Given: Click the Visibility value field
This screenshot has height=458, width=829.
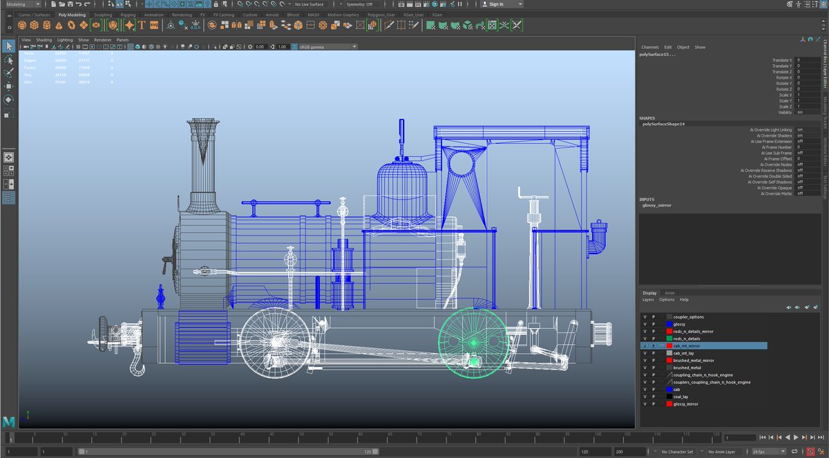Looking at the screenshot, I should pos(808,112).
